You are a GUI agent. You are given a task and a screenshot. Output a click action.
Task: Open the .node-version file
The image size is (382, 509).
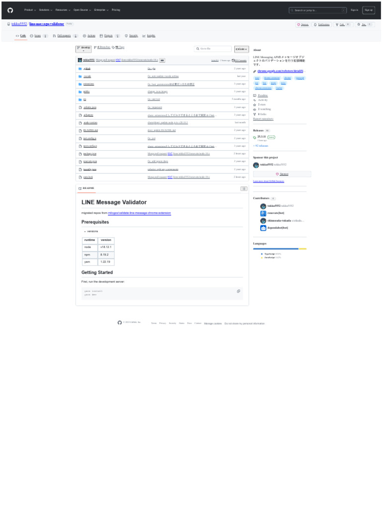[91, 123]
